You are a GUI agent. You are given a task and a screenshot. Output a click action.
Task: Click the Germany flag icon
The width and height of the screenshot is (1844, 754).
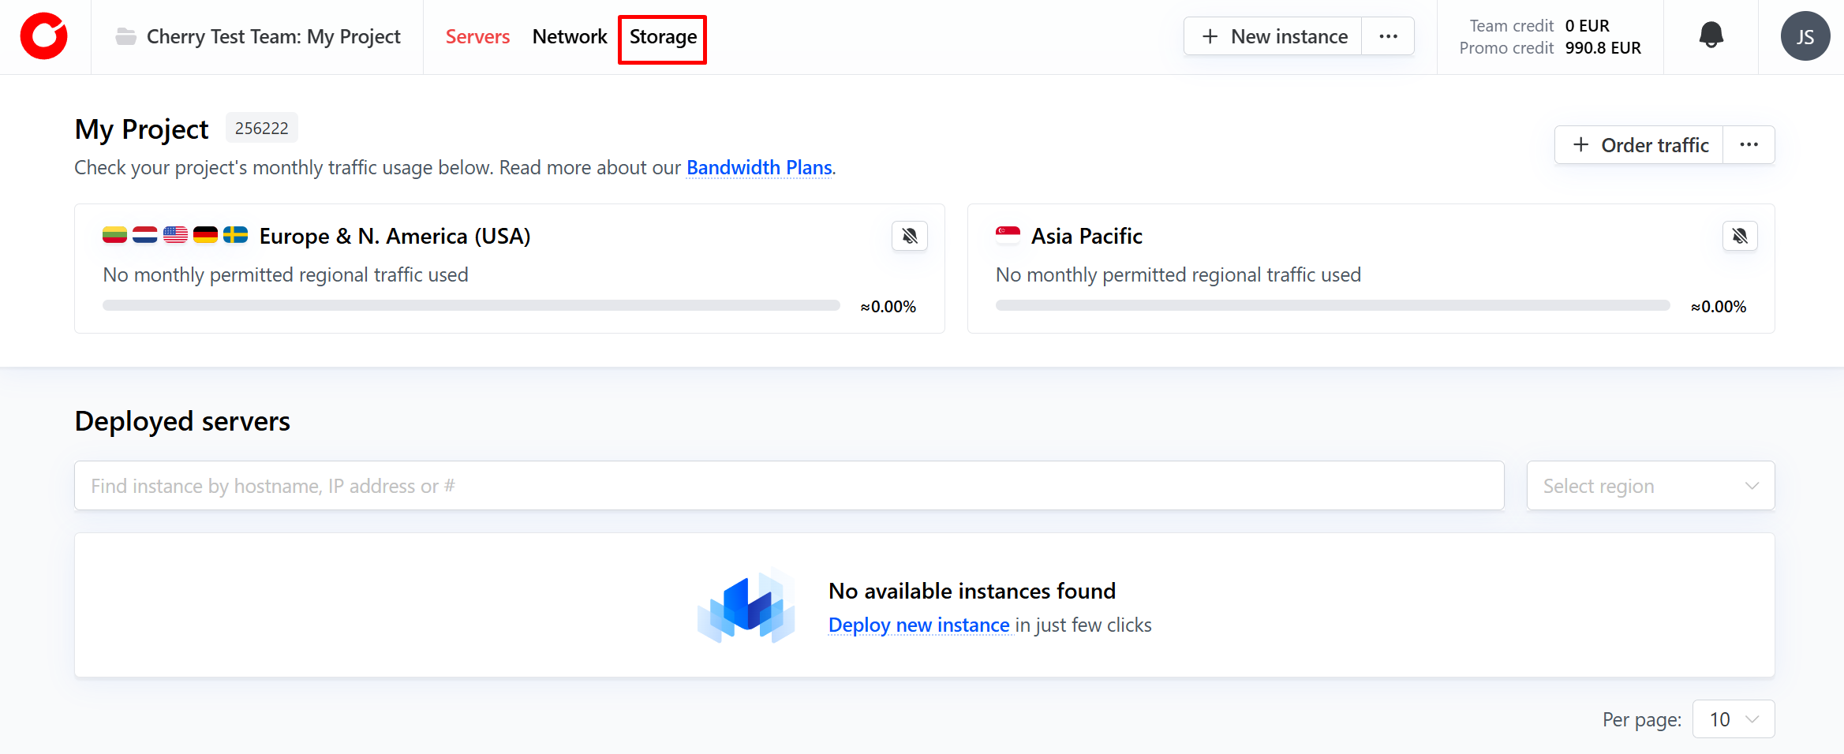tap(205, 235)
